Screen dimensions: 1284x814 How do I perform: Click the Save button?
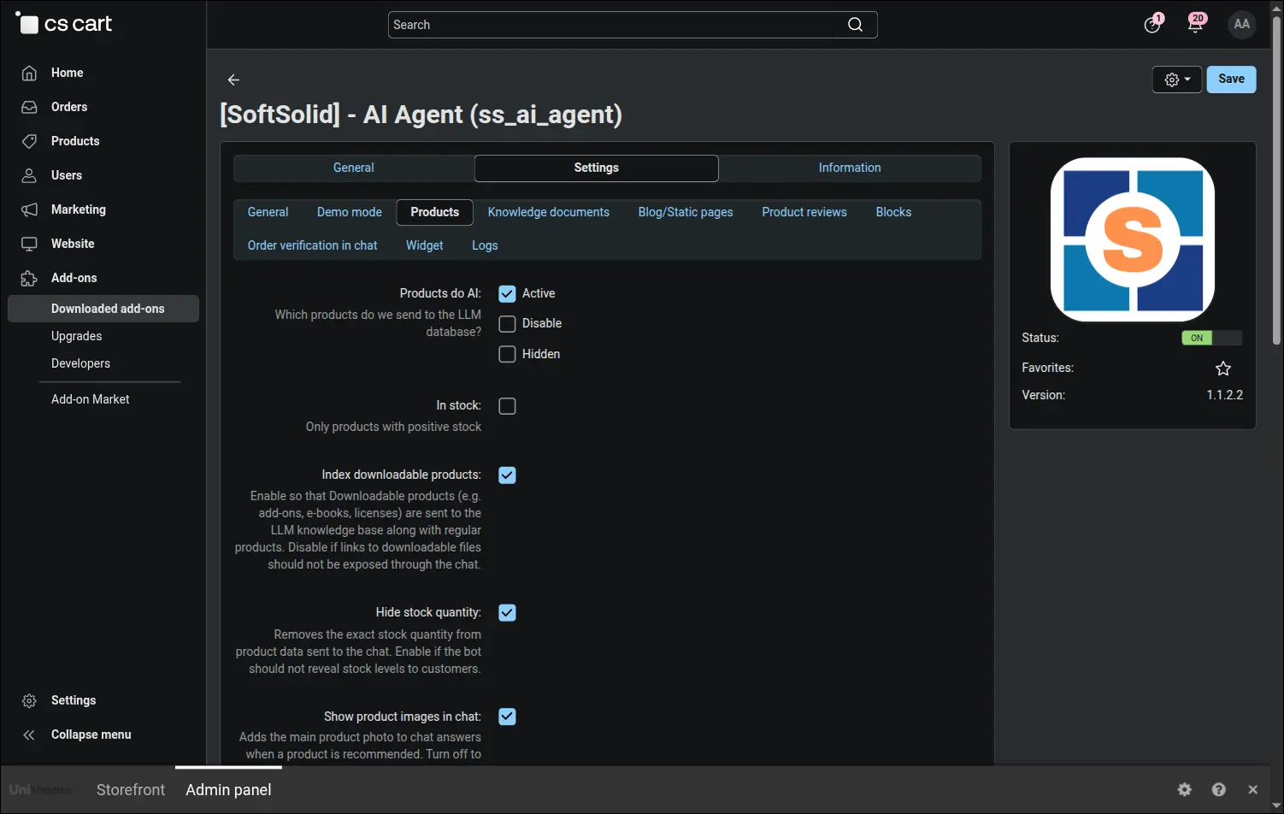(x=1231, y=80)
